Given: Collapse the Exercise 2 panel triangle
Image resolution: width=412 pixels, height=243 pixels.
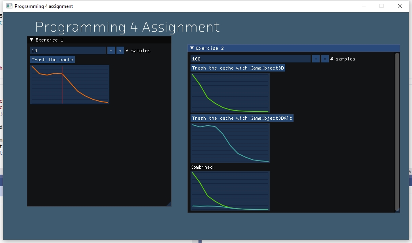Looking at the screenshot, I should point(192,48).
